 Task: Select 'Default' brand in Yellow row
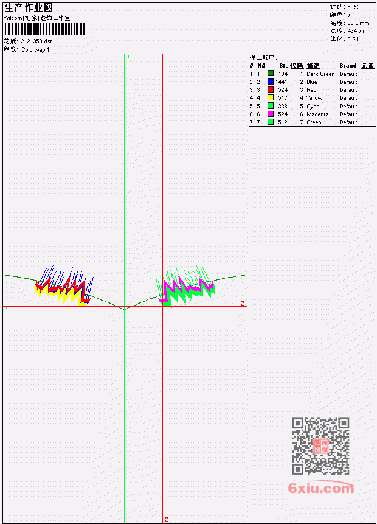tap(348, 98)
